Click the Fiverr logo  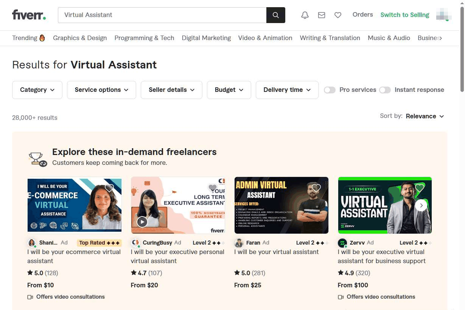coord(29,15)
